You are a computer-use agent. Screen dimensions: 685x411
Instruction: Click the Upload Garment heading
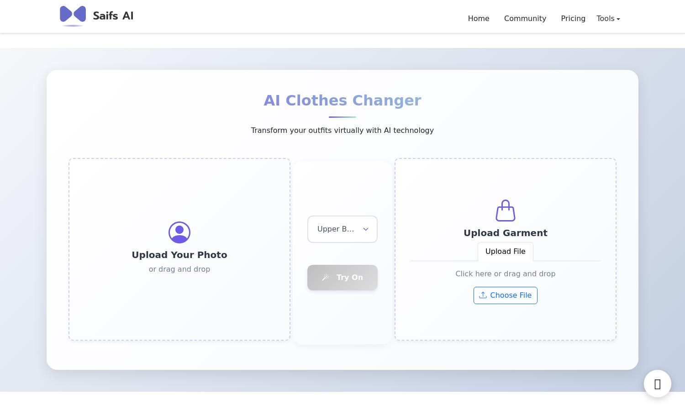[506, 233]
